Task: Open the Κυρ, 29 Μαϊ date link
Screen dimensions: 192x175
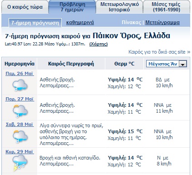Action: 19,151
